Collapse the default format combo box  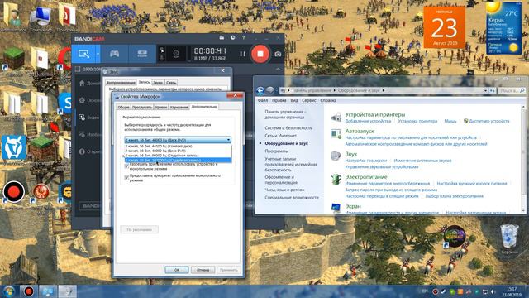pos(228,140)
